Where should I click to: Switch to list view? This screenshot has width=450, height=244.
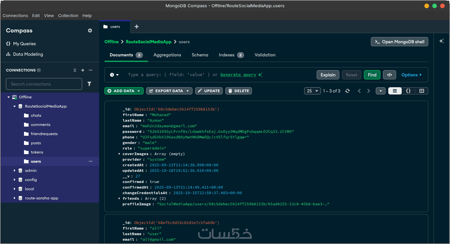(395, 91)
